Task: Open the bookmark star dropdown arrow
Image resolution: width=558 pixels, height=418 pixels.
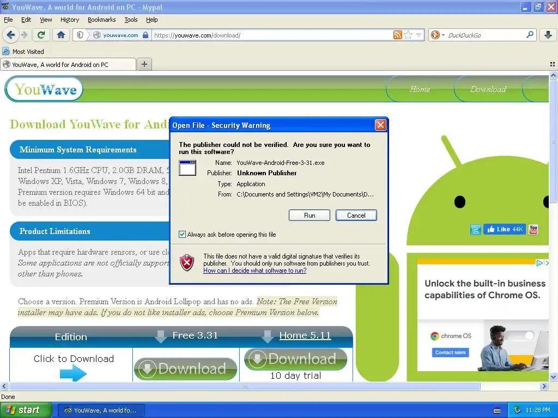Action: (419, 35)
